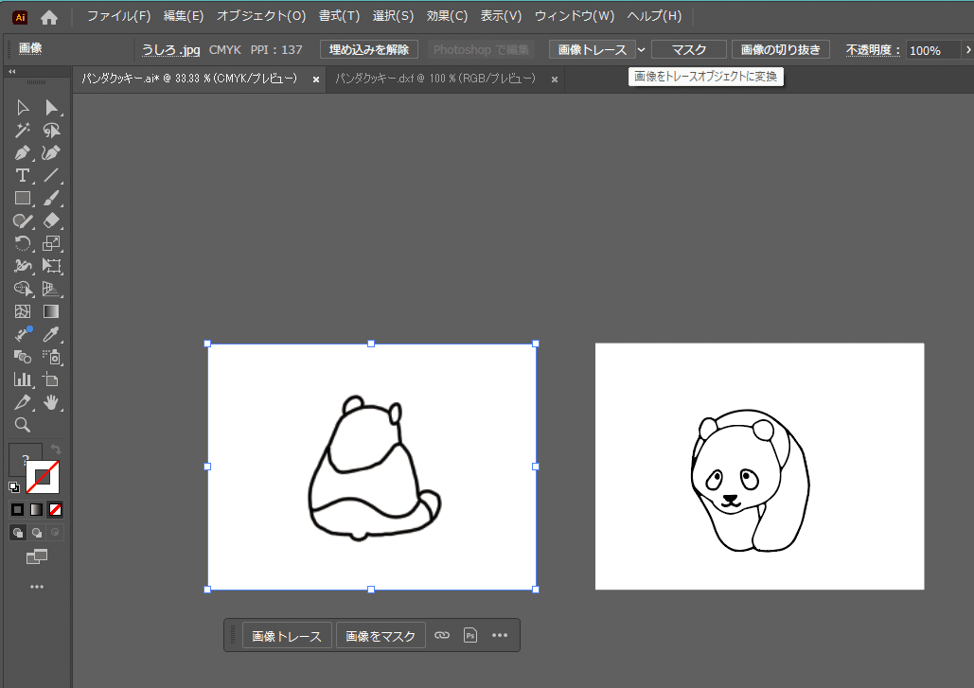The width and height of the screenshot is (974, 688).
Task: Select the Blend tool
Action: point(23,357)
